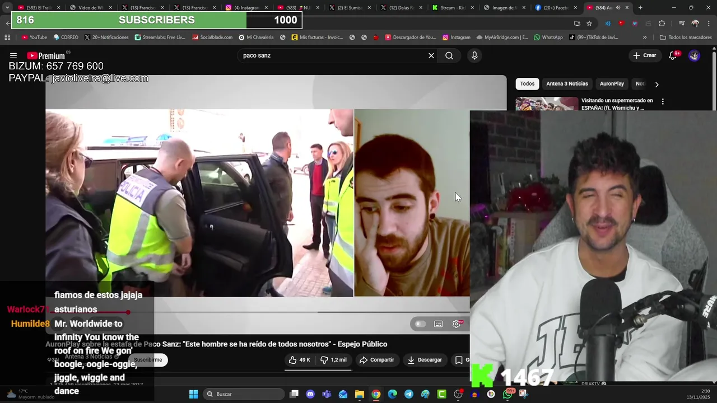The width and height of the screenshot is (717, 403).
Task: Open Outlook from the taskbar
Action: pyautogui.click(x=343, y=394)
